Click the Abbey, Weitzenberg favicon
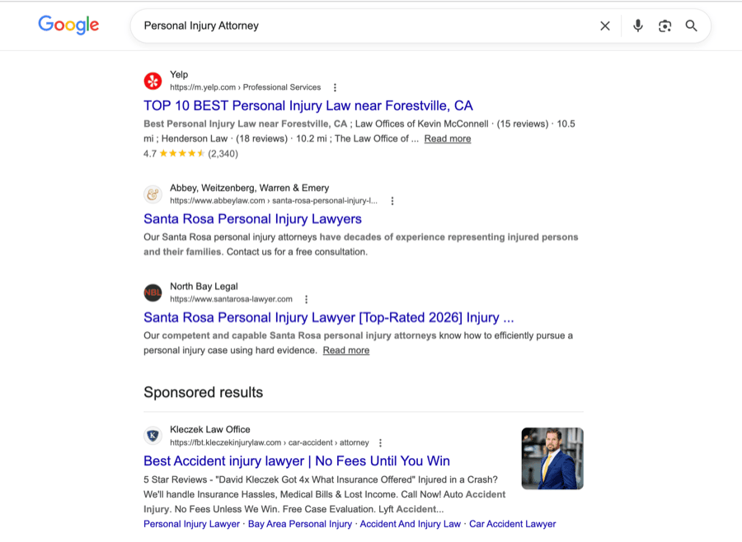Image resolution: width=742 pixels, height=542 pixels. 153,194
